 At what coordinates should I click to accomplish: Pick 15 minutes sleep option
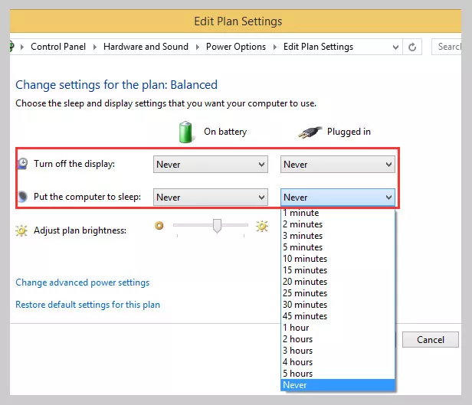click(337, 270)
